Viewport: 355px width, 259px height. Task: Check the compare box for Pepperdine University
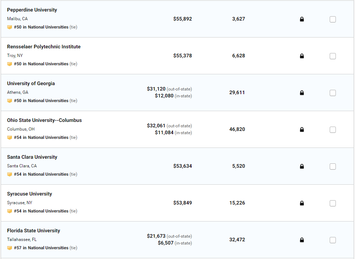coord(333,19)
